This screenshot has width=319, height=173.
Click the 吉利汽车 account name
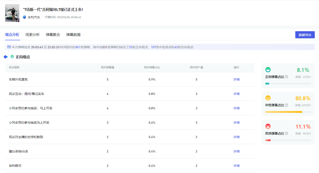click(x=34, y=17)
